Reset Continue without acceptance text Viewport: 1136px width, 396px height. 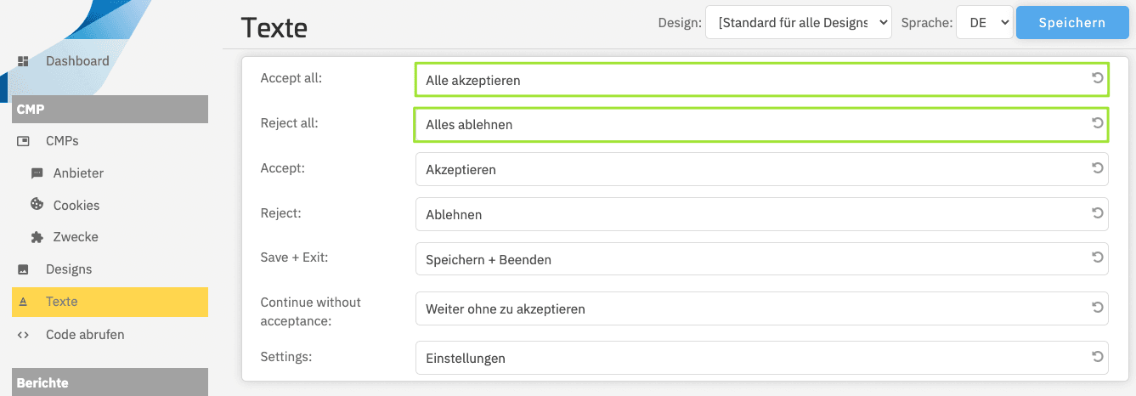tap(1097, 308)
